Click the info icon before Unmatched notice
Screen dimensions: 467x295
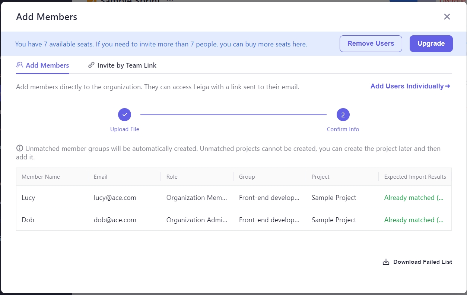click(x=20, y=148)
